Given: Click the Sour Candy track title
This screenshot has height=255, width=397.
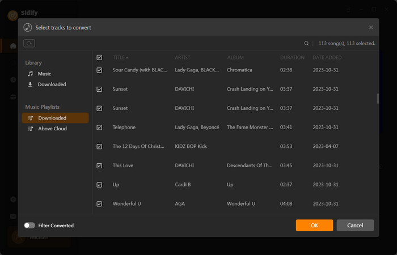Looking at the screenshot, I should [140, 70].
